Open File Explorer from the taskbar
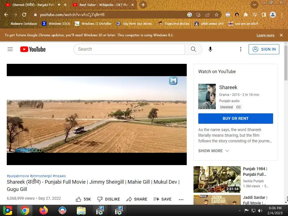Viewport: 288px width, 216px height. (81, 210)
